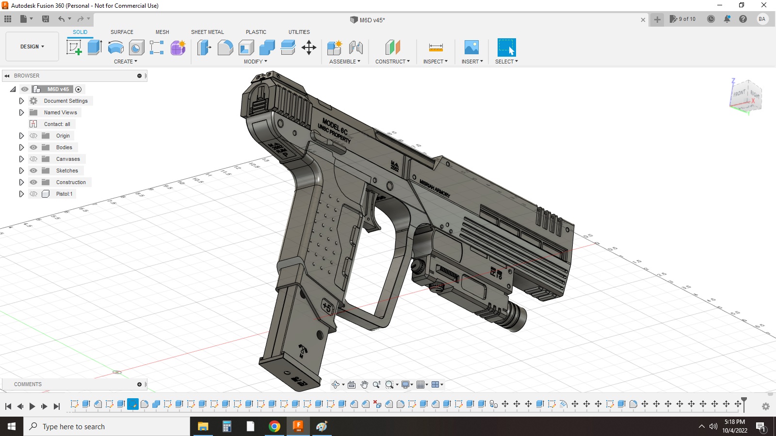
Task: Show the Pistol:1 component
Action: point(33,194)
